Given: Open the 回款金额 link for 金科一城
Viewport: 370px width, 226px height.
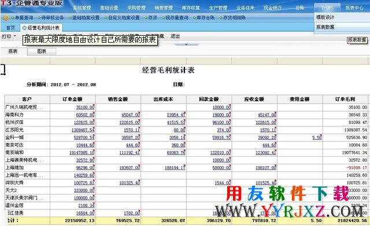Looking at the screenshot, I should point(221,137).
